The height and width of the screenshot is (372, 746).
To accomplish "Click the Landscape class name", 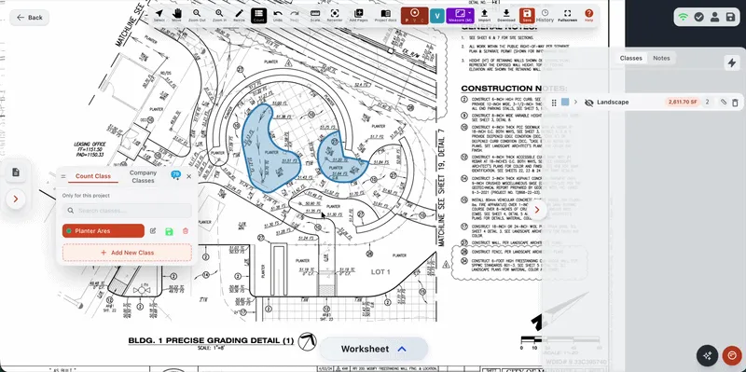I will [613, 103].
